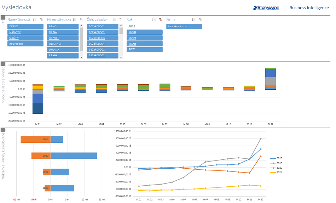Viewport: 336px width, 203px height.
Task: Click the M 06 axis label in column chart
Action: point(144,124)
